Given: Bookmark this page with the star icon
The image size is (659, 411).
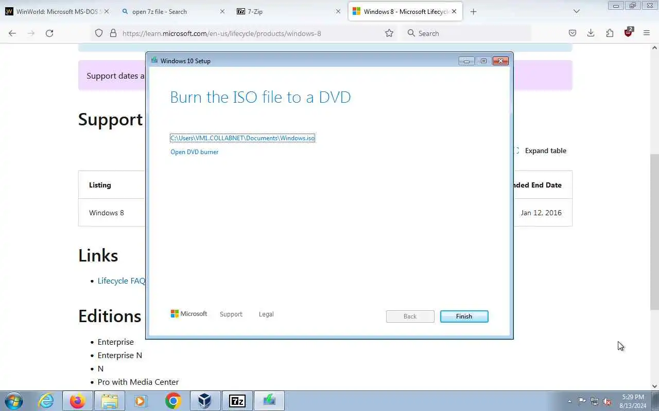Looking at the screenshot, I should point(389,33).
